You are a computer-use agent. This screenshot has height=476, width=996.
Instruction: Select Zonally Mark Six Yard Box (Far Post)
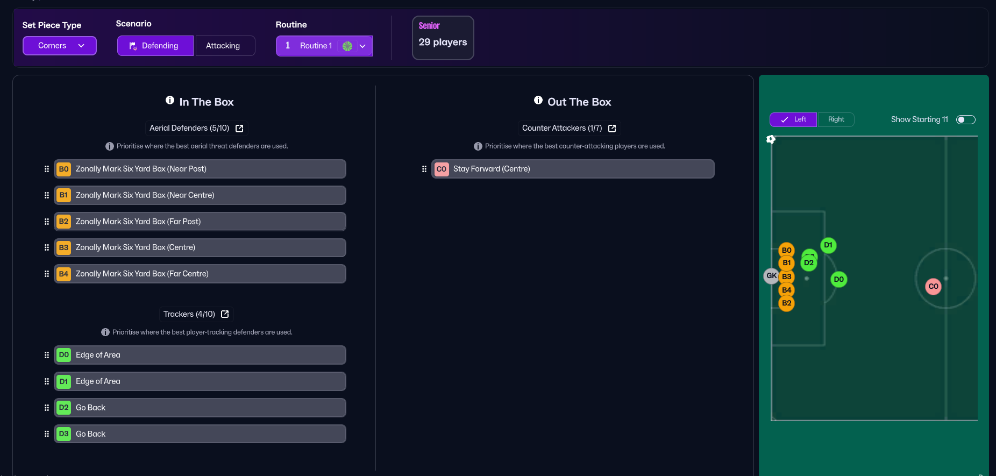pos(200,222)
